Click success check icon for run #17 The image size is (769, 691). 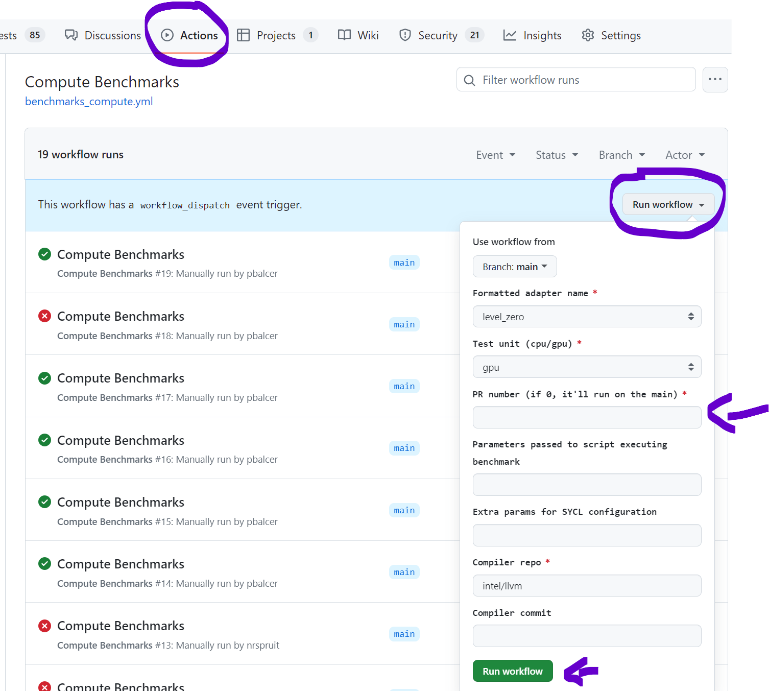pos(45,378)
